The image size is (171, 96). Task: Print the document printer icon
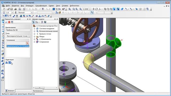click(15, 9)
